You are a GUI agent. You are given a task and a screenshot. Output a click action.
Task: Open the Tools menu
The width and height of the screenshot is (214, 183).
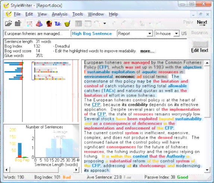pos(78,14)
